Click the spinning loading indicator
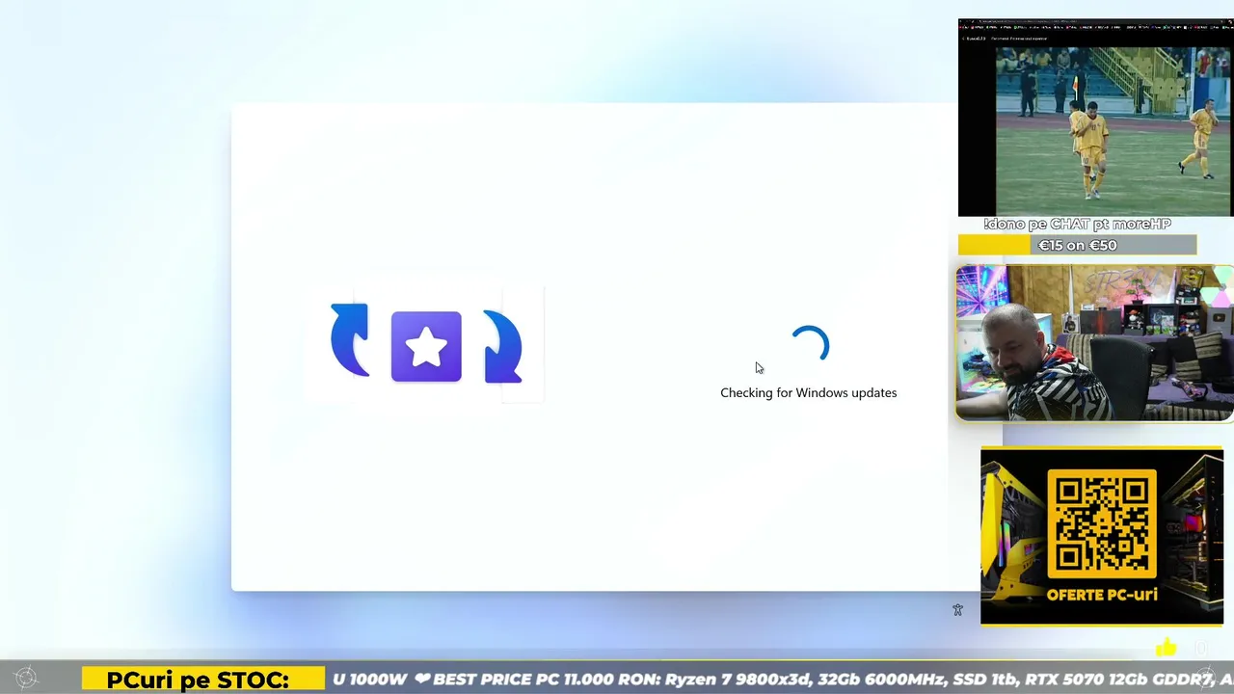 point(810,345)
